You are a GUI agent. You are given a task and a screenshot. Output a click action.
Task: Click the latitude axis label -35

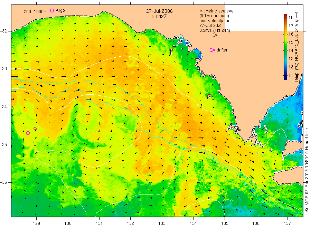click(x=3, y=145)
